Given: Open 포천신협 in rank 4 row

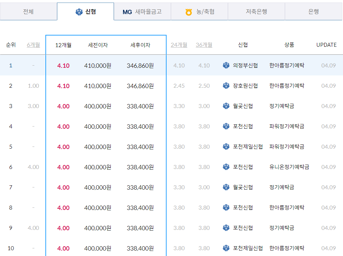Looking at the screenshot, I should [243, 126].
